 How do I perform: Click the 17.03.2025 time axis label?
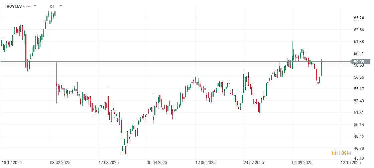point(108,163)
